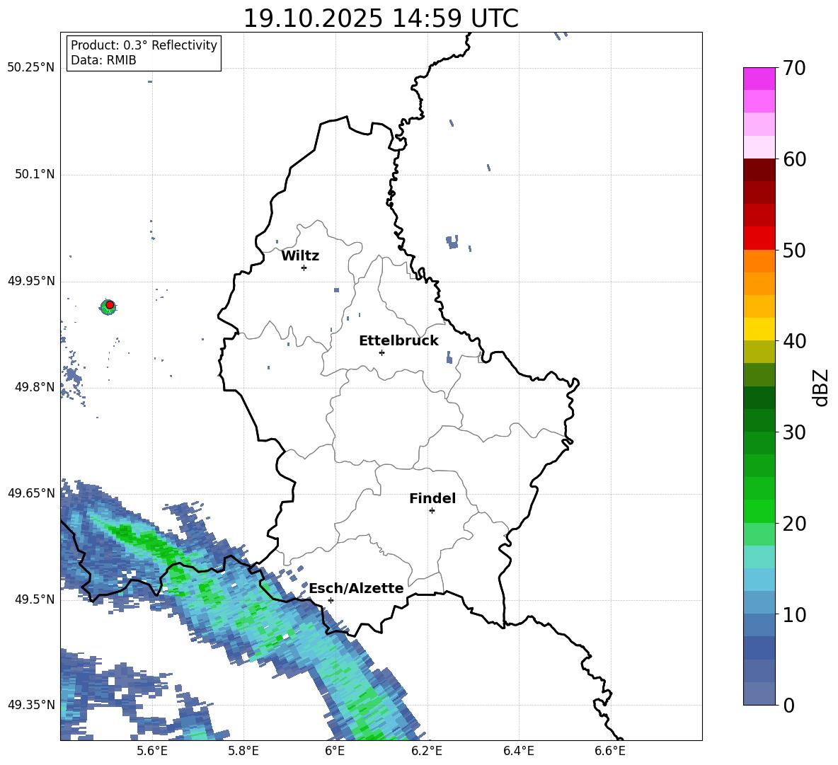This screenshot has height=765, width=838.
Task: Click the olive colorbar swatch below 40
Action: [x=759, y=352]
